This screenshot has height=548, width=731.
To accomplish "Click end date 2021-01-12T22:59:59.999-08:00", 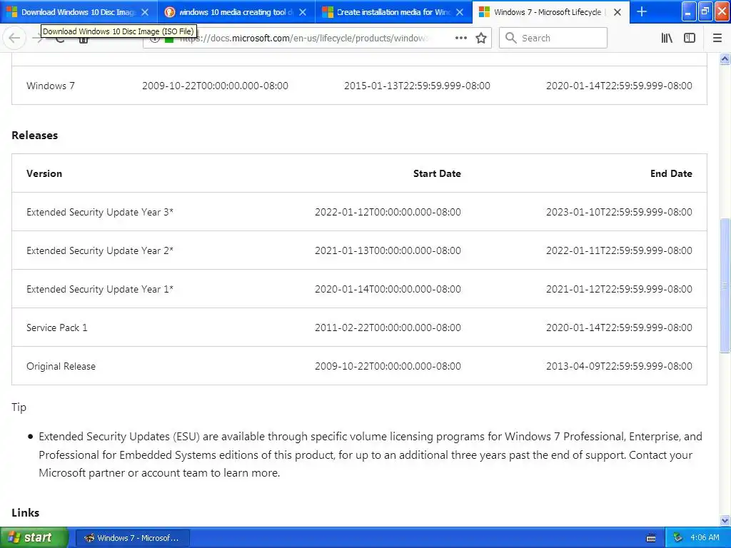I will pyautogui.click(x=619, y=290).
